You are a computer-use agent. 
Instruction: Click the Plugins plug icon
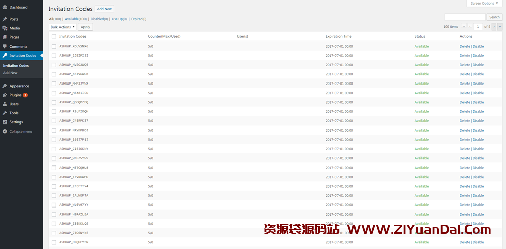coord(5,95)
